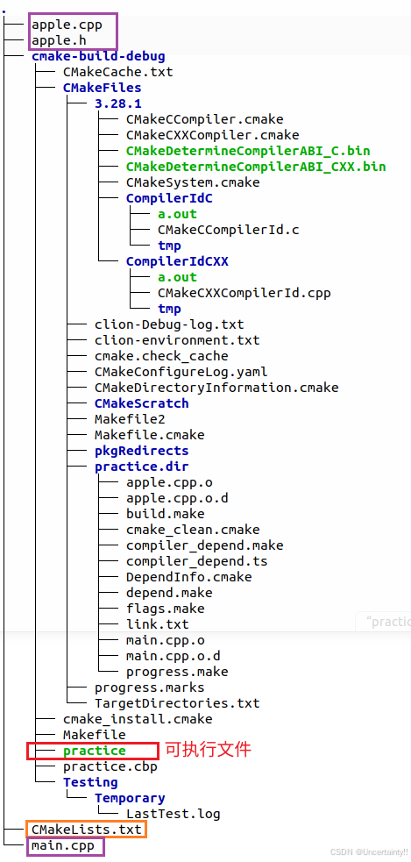This screenshot has width=411, height=862.
Task: Select the apple.cpp file at the top
Action: click(x=67, y=25)
